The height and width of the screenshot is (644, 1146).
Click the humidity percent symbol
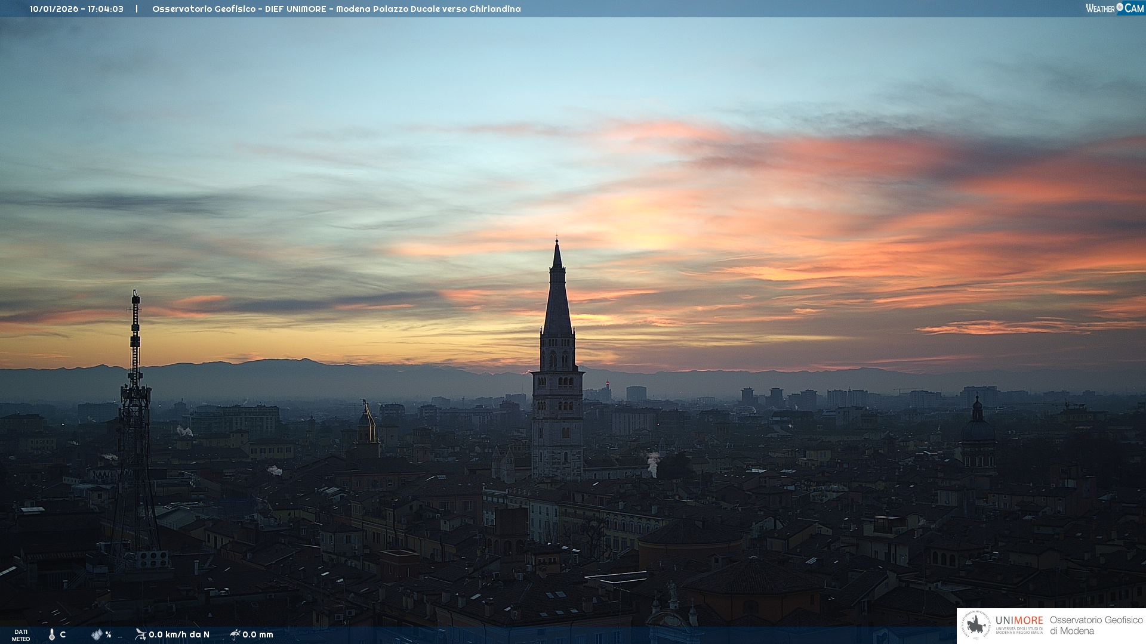(x=108, y=634)
